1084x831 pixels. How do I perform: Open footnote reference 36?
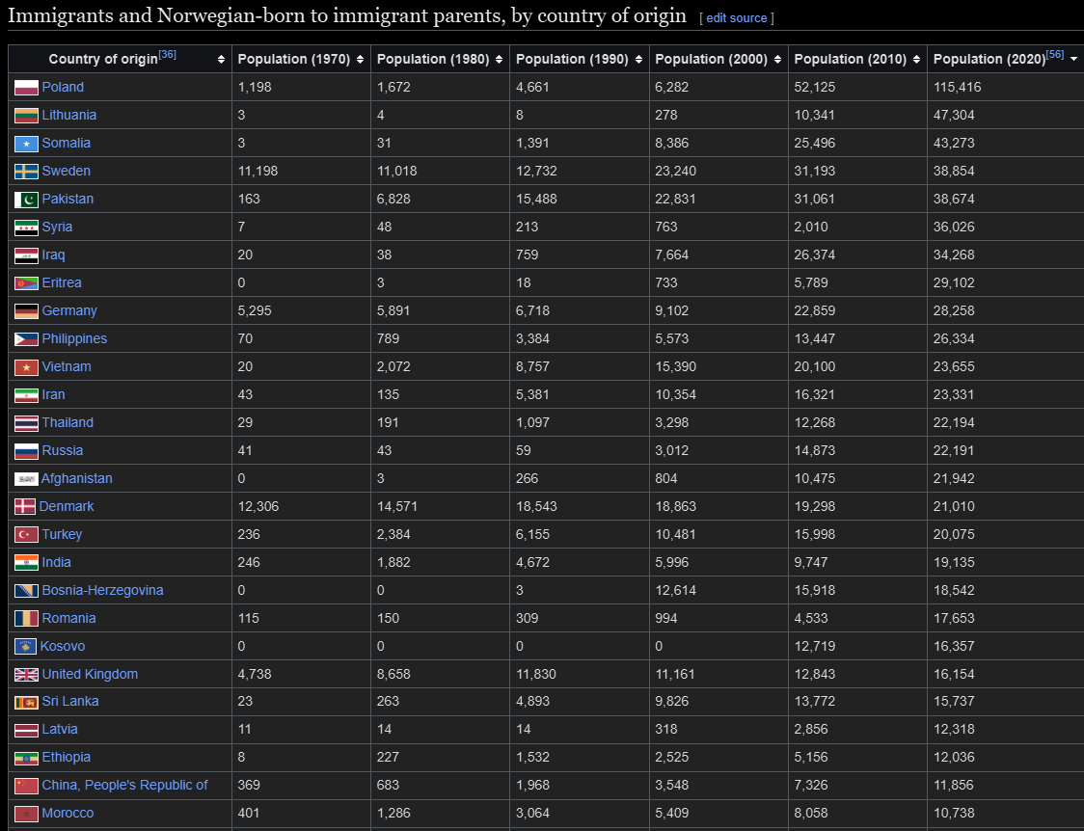pos(167,55)
